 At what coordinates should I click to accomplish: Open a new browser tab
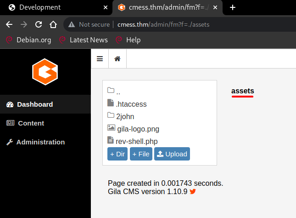[233, 7]
